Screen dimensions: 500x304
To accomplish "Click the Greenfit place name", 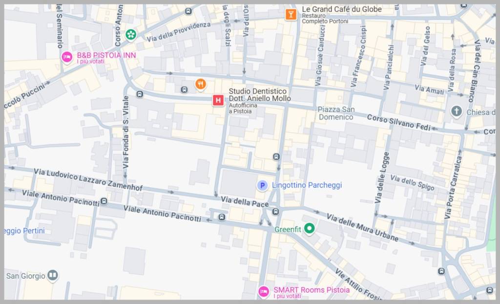I will [287, 229].
